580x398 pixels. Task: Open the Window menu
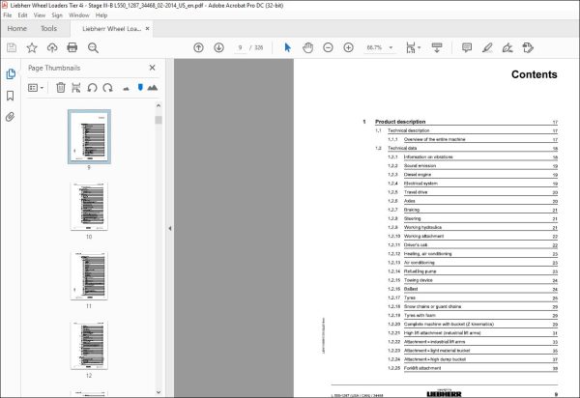coord(79,15)
